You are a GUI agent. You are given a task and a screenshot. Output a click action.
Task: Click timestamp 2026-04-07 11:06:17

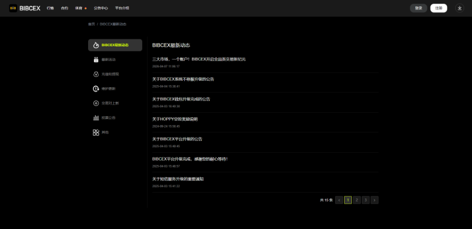coord(166,66)
